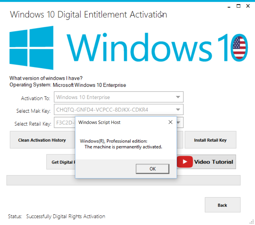Click the progress bar below the buttons
This screenshot has height=225, width=255.
[123, 180]
